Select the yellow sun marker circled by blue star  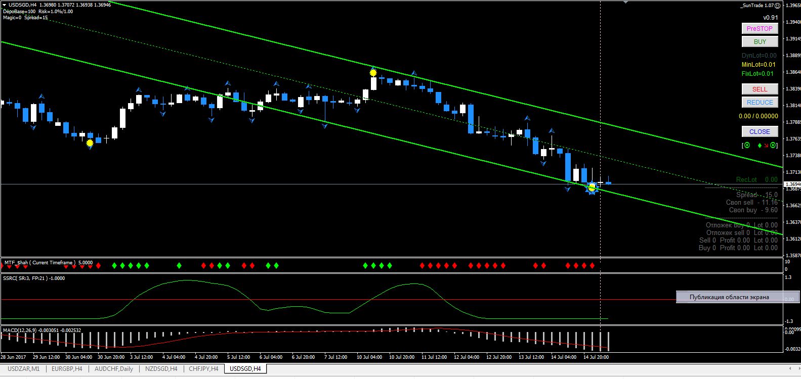point(592,188)
